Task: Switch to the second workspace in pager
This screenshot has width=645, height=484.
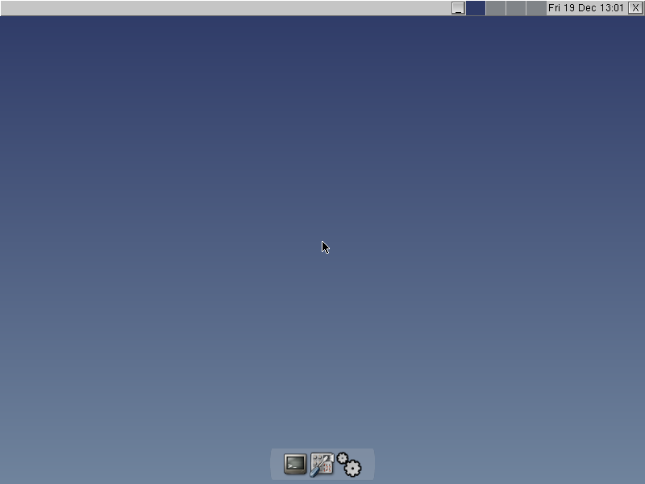Action: coord(496,8)
